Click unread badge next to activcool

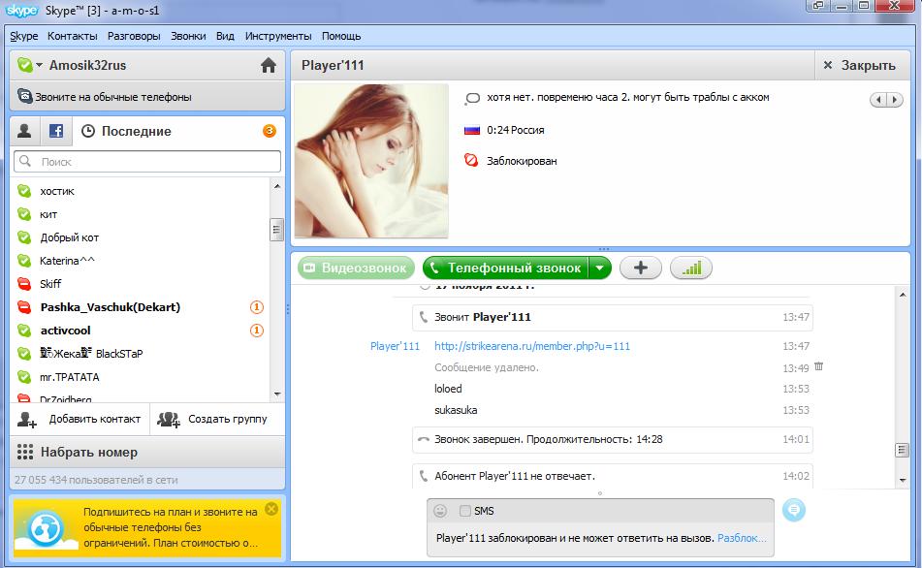point(256,331)
